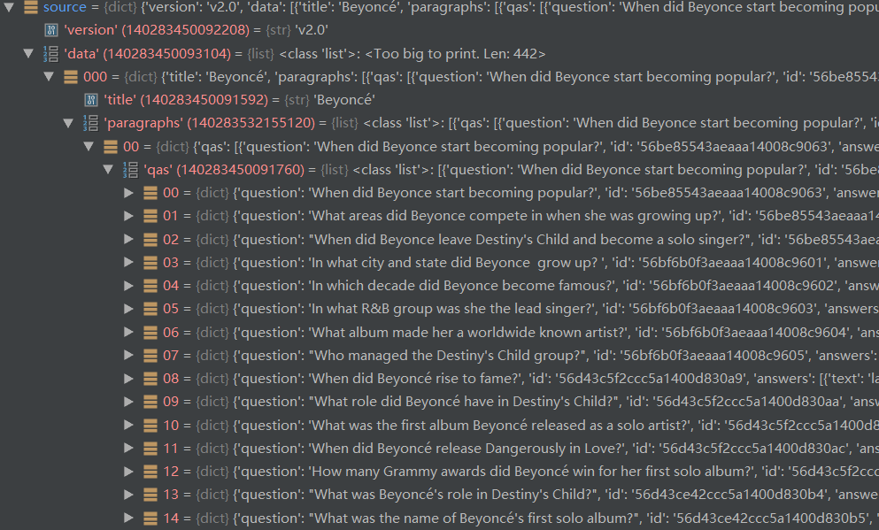This screenshot has width=879, height=530.
Task: Click dict icon of qas item 10
Action: (150, 426)
